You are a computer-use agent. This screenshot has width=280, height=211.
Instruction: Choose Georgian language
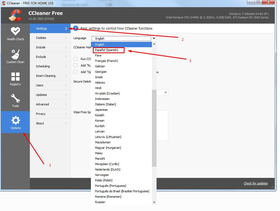(x=122, y=72)
